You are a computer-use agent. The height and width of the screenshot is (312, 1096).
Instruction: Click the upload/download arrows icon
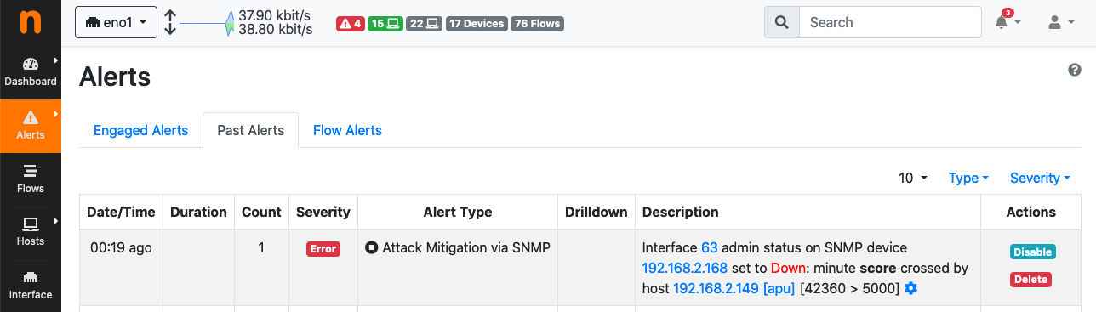[170, 22]
